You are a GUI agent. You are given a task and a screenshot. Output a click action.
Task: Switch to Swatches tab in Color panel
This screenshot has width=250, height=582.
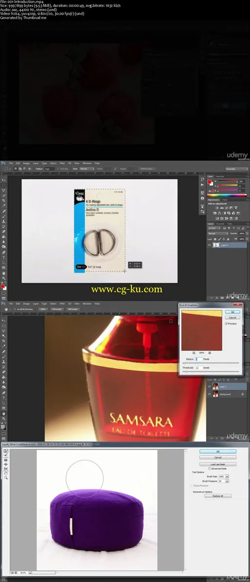220,177
